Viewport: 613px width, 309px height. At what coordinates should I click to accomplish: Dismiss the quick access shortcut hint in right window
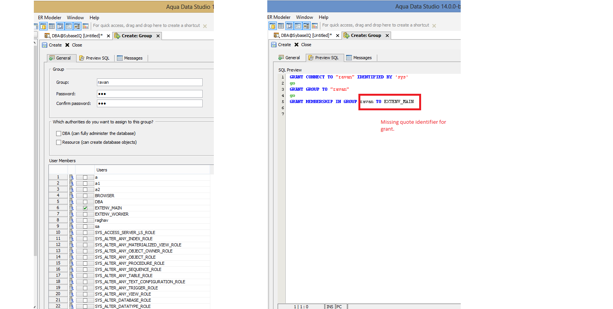click(x=434, y=26)
